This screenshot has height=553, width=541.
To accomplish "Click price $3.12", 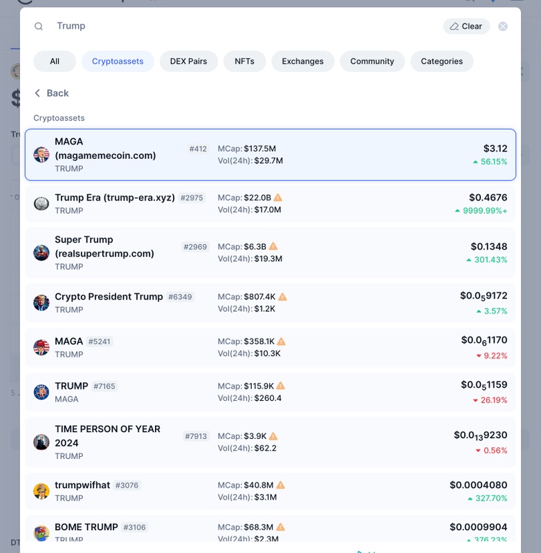I will tap(495, 149).
